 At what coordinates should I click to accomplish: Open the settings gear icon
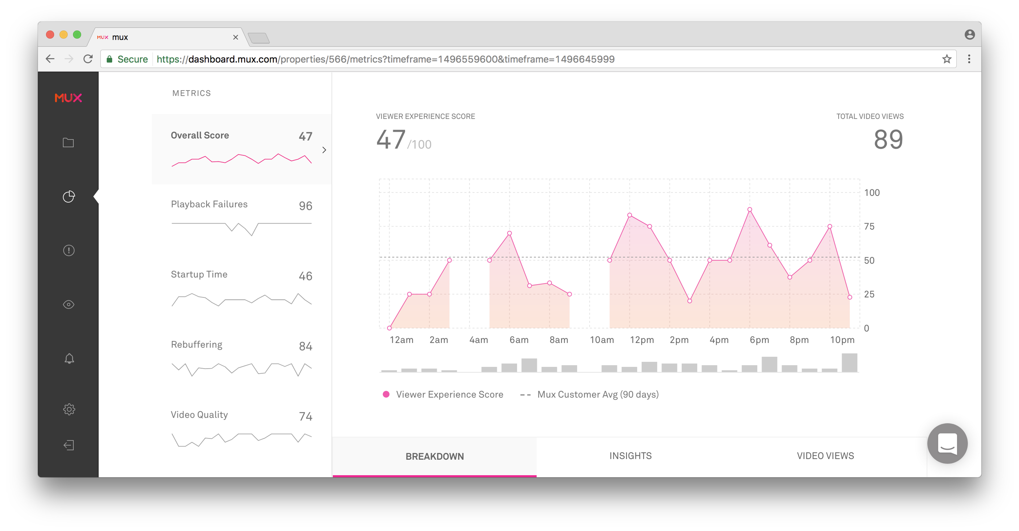69,409
